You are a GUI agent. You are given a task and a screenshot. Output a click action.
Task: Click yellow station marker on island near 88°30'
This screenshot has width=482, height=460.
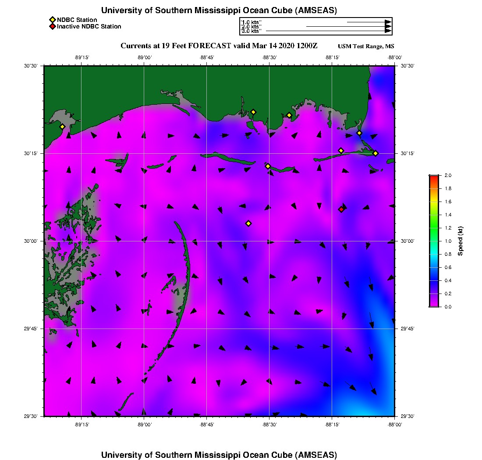tap(268, 166)
